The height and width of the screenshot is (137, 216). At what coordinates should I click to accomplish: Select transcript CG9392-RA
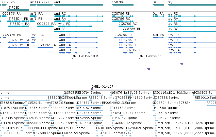46,24
